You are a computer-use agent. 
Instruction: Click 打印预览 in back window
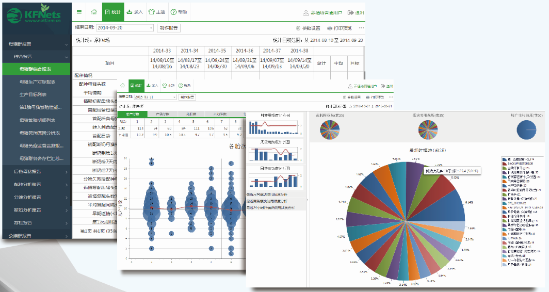tap(340, 28)
